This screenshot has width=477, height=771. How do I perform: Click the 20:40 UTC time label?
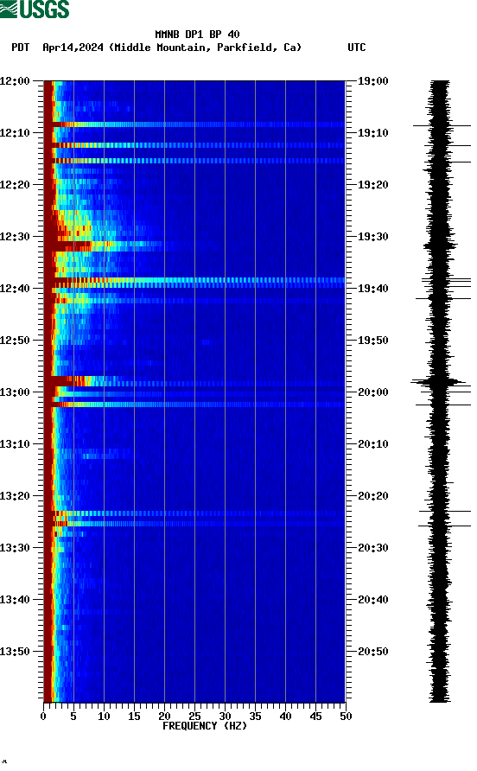(x=372, y=600)
